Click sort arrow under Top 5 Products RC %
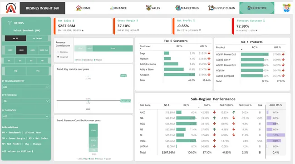The width and height of the screenshot is (295, 164). 241,50
